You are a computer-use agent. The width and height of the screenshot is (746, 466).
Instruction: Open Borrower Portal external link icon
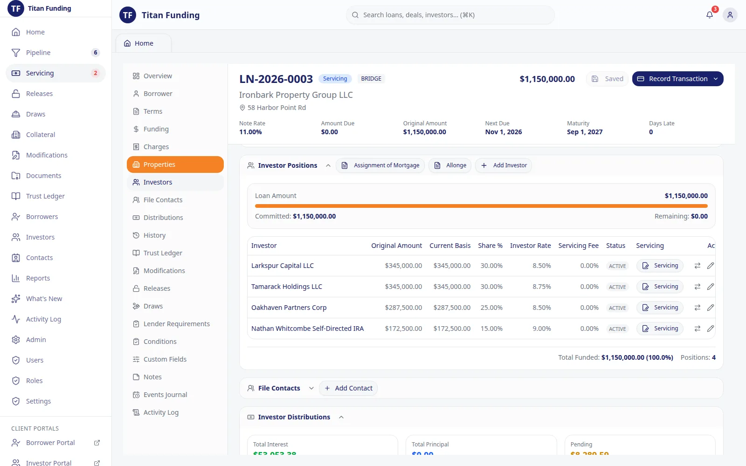pos(97,443)
